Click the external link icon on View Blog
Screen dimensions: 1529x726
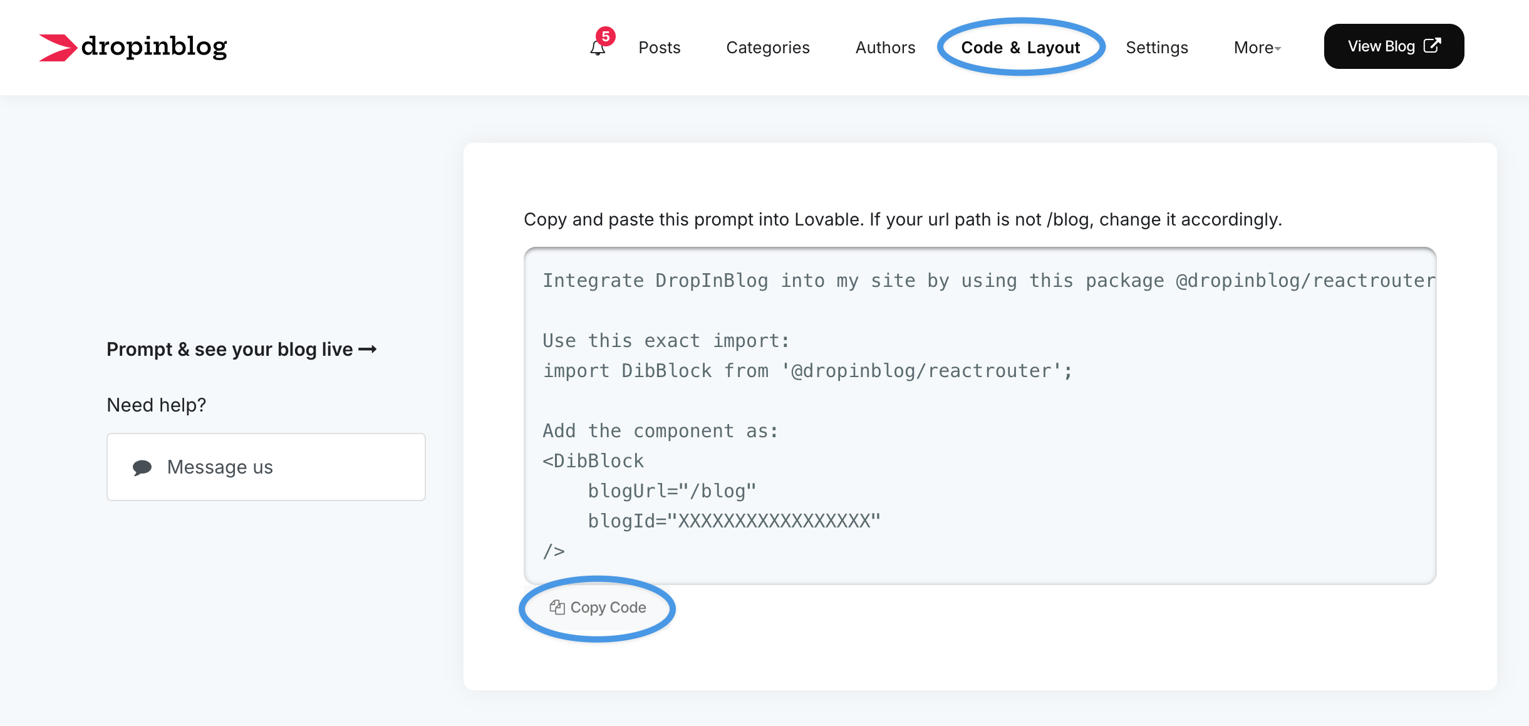point(1432,46)
